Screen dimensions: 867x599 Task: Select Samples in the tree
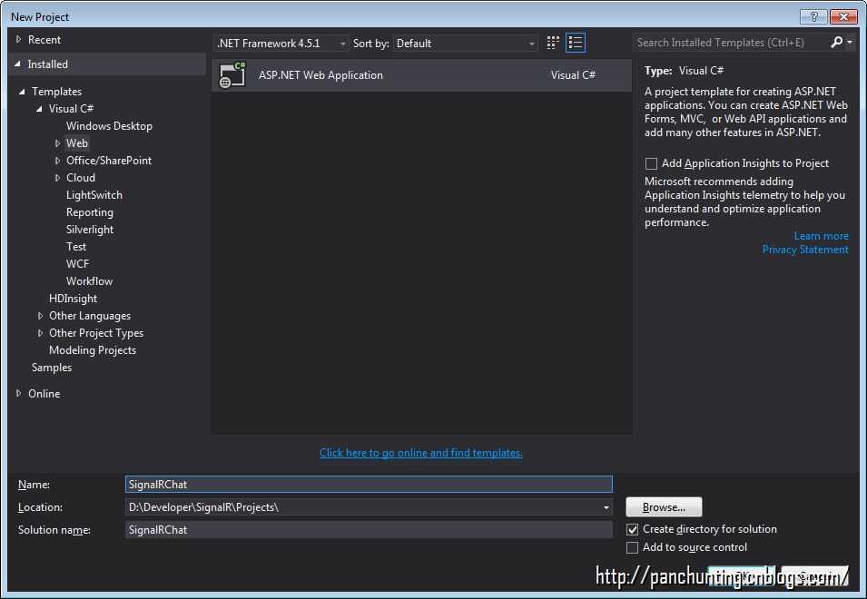52,368
